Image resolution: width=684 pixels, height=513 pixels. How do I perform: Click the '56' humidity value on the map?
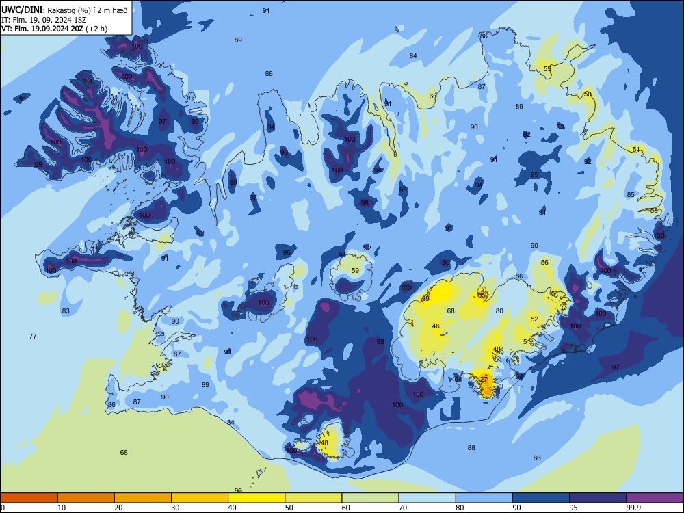point(544,263)
